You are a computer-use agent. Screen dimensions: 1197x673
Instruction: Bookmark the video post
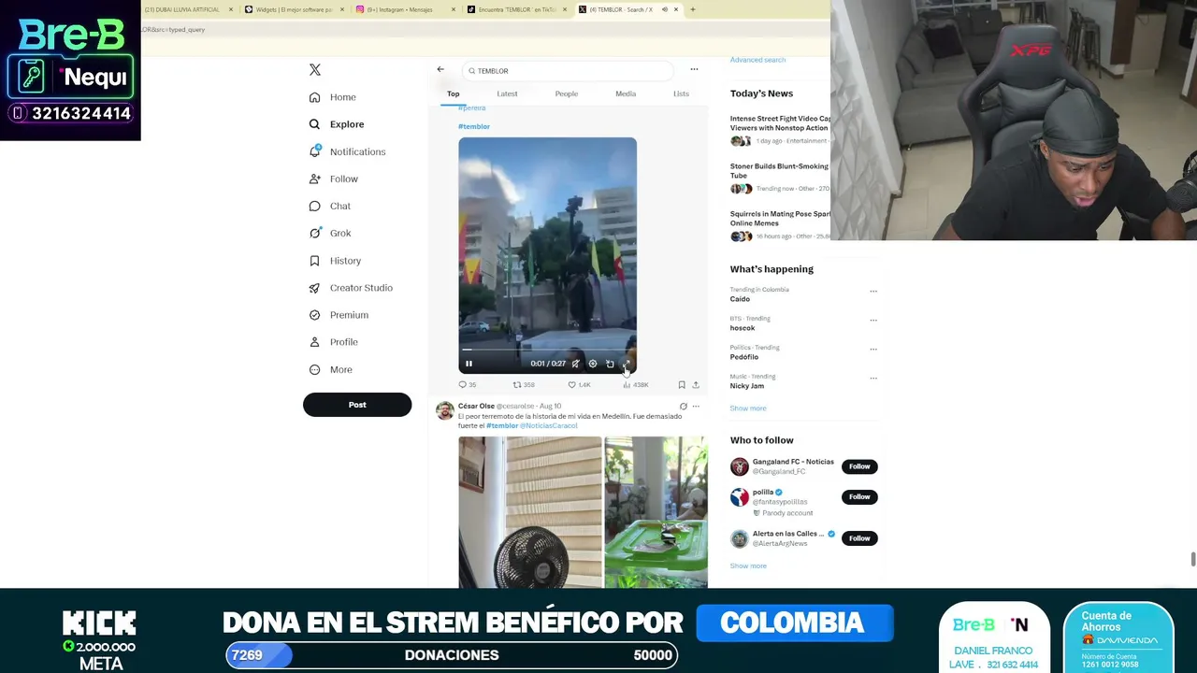[682, 385]
